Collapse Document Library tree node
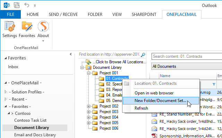Image resolution: width=222 pixels, height=138 pixels. click(82, 67)
